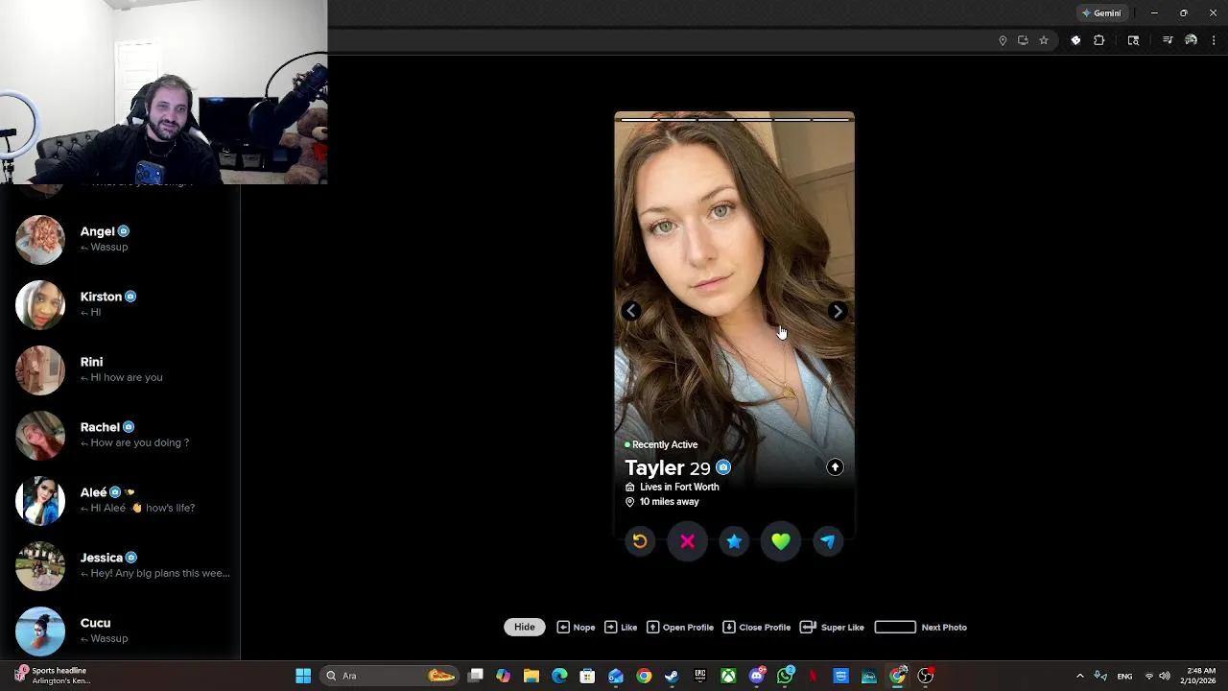Screen dimensions: 1228x691
Task: Tap the green heart Like button
Action: (781, 541)
